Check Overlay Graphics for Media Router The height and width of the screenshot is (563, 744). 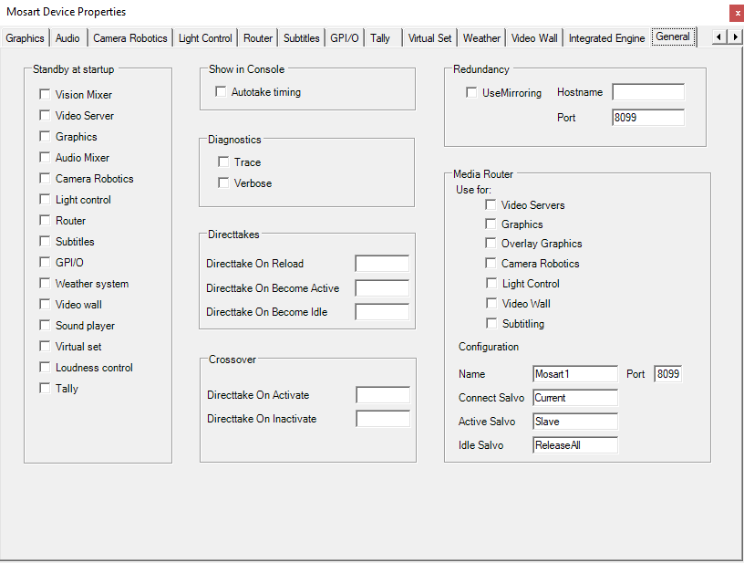click(491, 244)
